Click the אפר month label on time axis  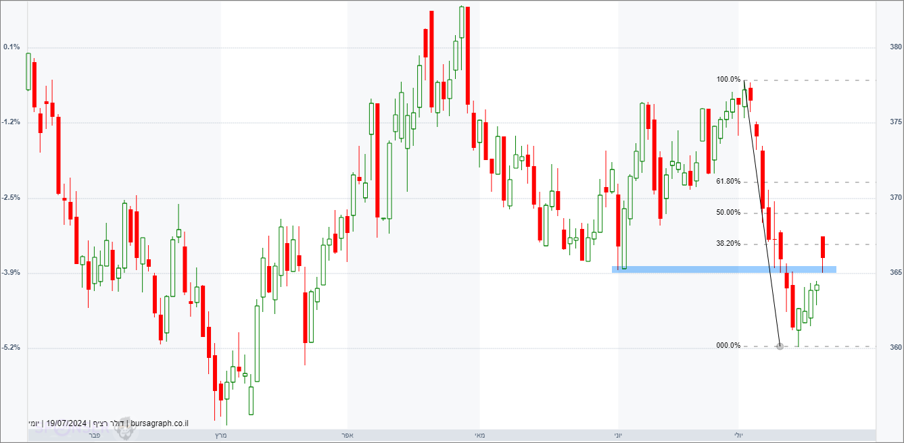[x=348, y=436]
